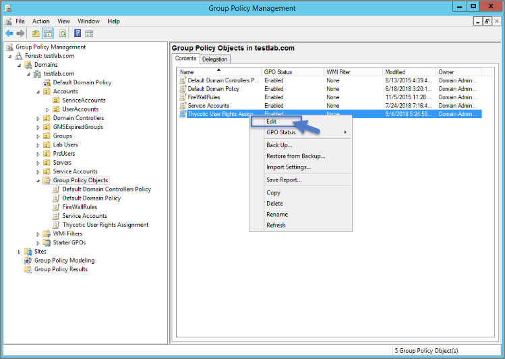Viewport: 505px width, 359px height.
Task: Select Group Policy Modeling in tree
Action: click(x=64, y=260)
